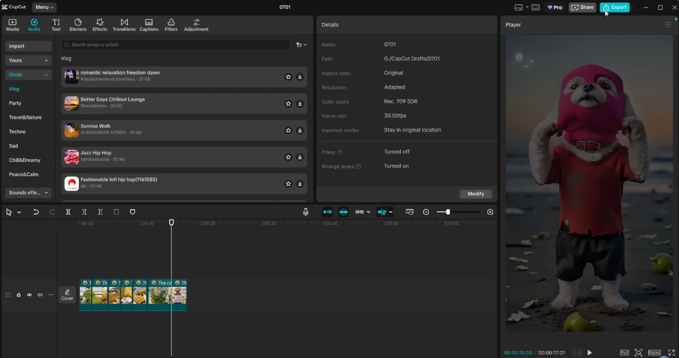Hide the video track with eye icon
This screenshot has width=679, height=358.
[x=30, y=295]
